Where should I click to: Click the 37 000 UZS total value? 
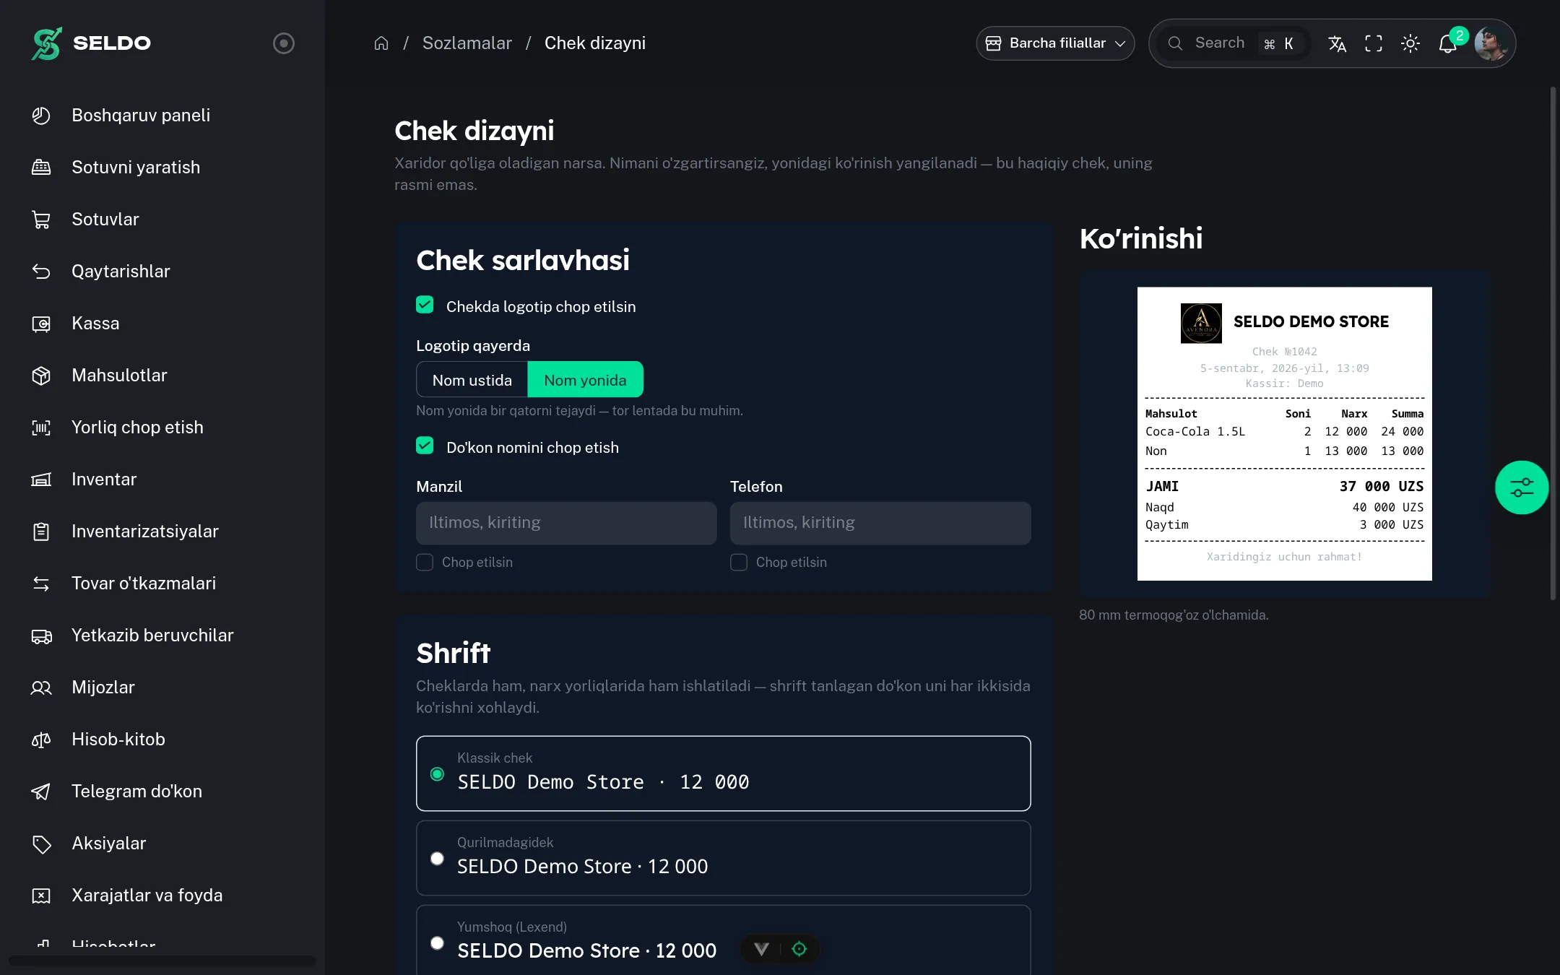[x=1382, y=487]
